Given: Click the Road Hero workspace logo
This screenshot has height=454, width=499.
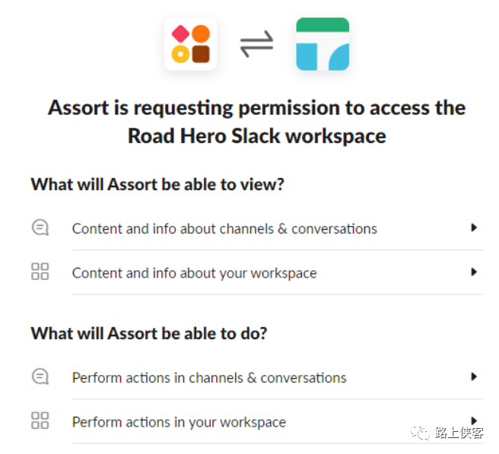Looking at the screenshot, I should coord(323,44).
